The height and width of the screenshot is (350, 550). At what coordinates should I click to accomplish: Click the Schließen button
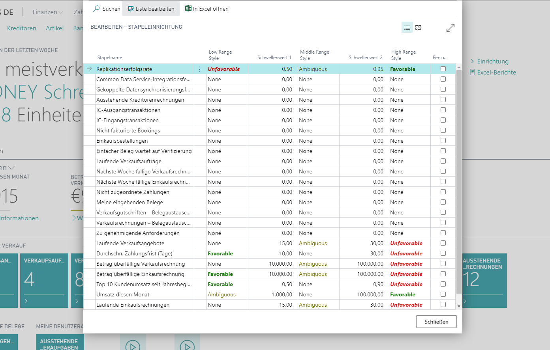436,322
